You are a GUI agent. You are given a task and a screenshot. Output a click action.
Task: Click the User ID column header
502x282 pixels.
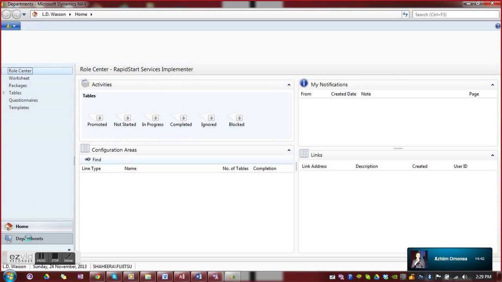[460, 166]
